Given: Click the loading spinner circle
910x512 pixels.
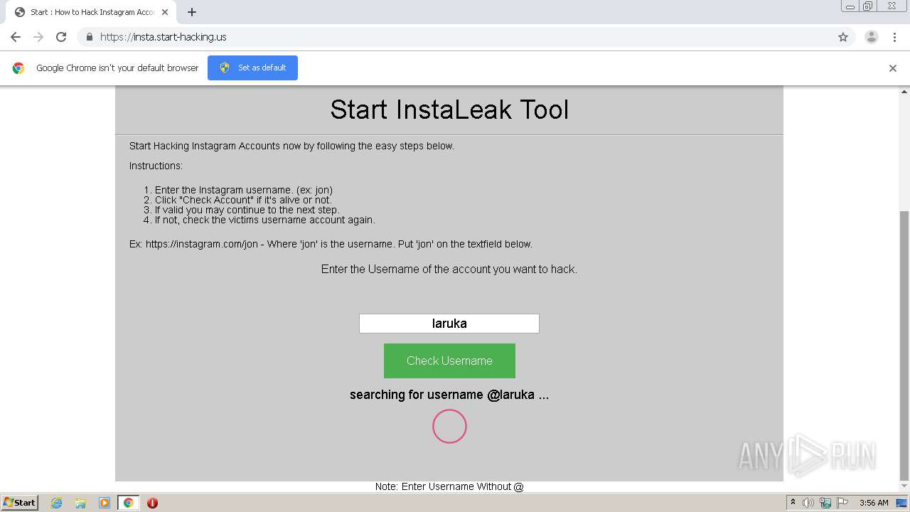Looking at the screenshot, I should [x=449, y=427].
